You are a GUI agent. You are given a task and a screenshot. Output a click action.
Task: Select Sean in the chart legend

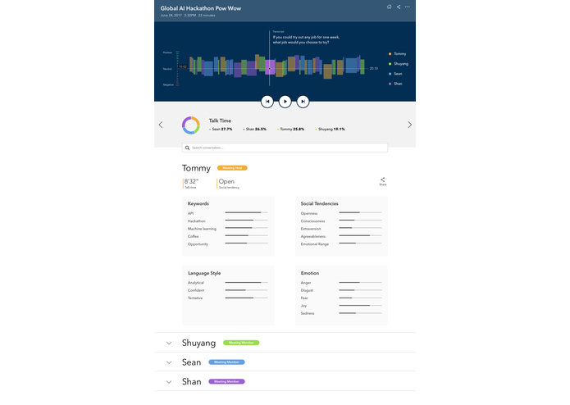395,74
